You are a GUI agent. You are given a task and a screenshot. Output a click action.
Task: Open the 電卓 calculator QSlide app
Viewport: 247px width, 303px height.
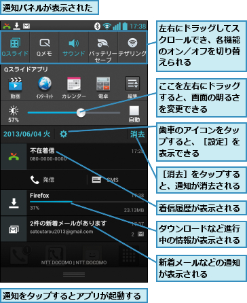click(103, 88)
